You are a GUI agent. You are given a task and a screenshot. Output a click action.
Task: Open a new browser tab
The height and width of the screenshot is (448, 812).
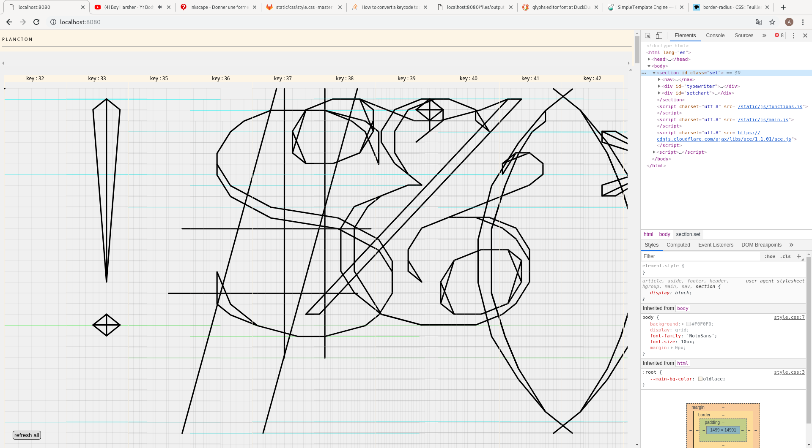click(x=783, y=7)
